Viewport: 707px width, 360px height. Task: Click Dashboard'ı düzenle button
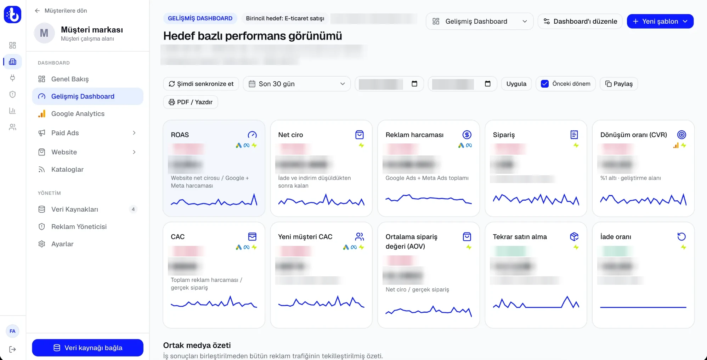580,21
